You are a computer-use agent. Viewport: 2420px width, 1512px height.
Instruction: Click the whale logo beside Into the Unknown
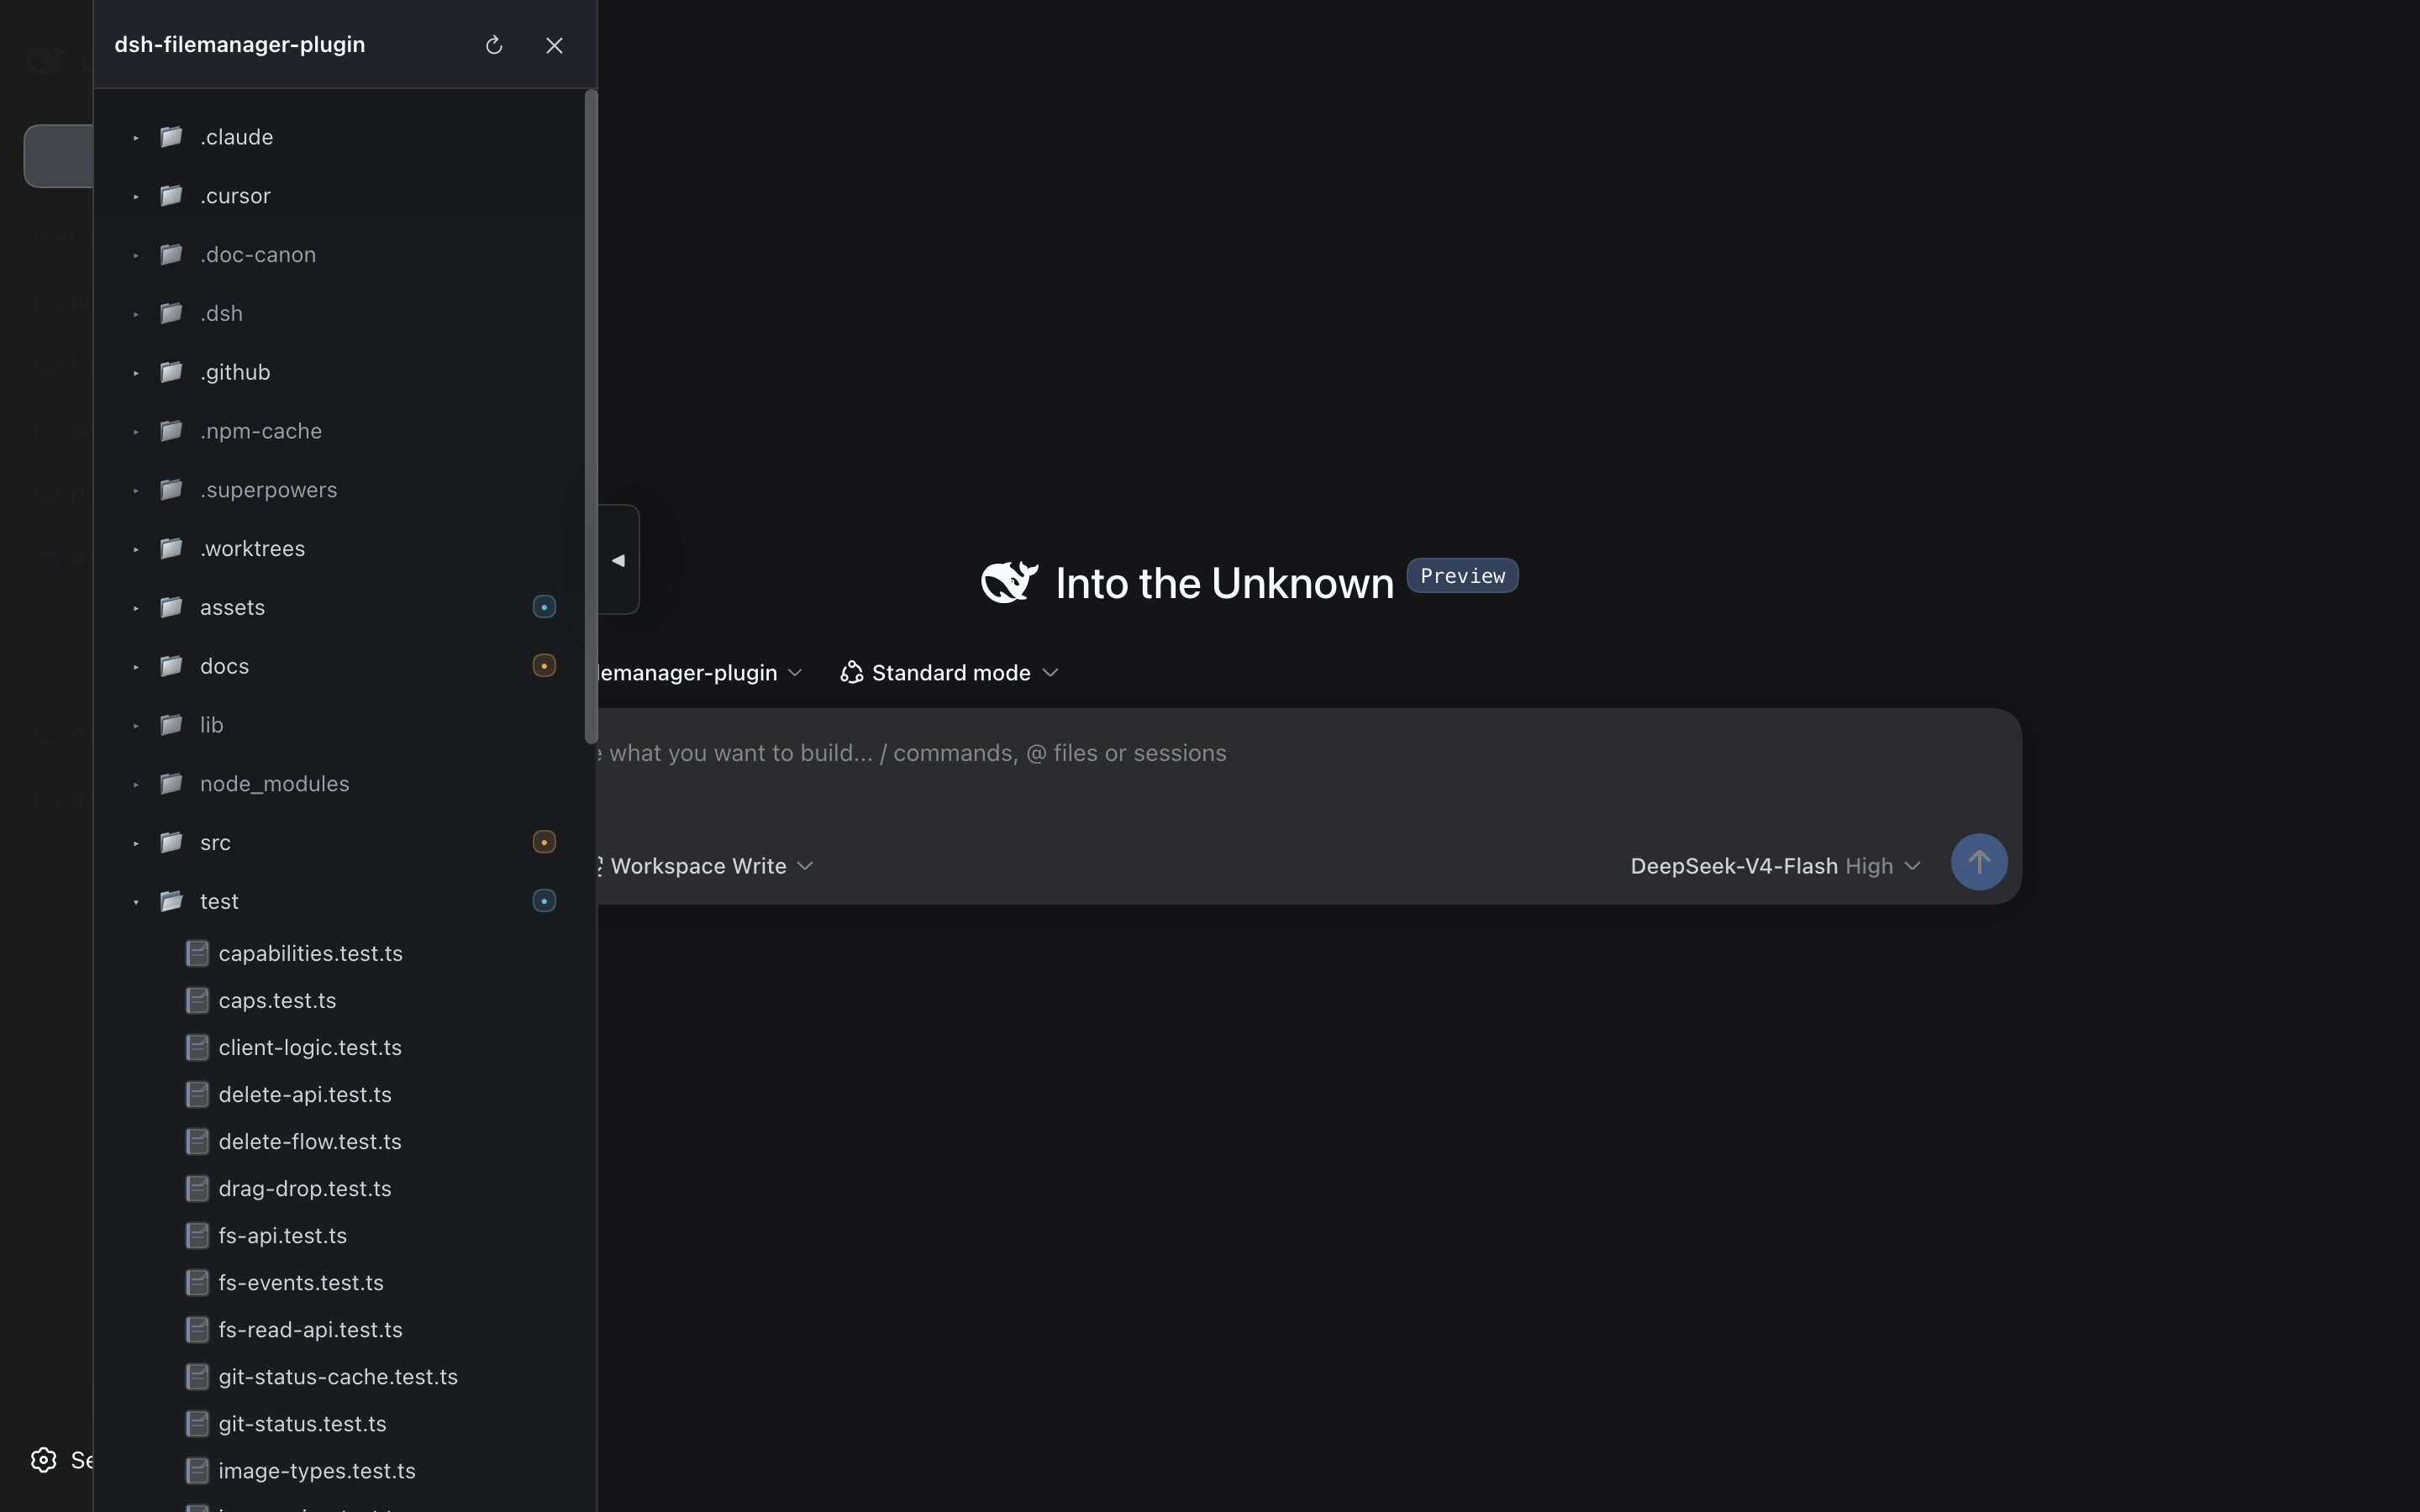click(1009, 582)
